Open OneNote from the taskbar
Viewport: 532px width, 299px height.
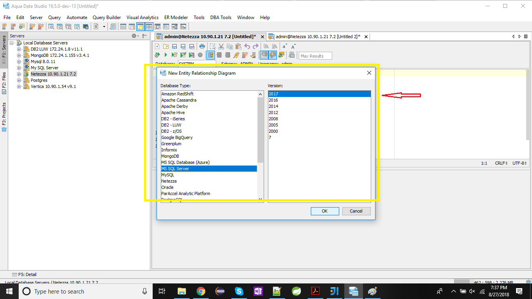258,291
